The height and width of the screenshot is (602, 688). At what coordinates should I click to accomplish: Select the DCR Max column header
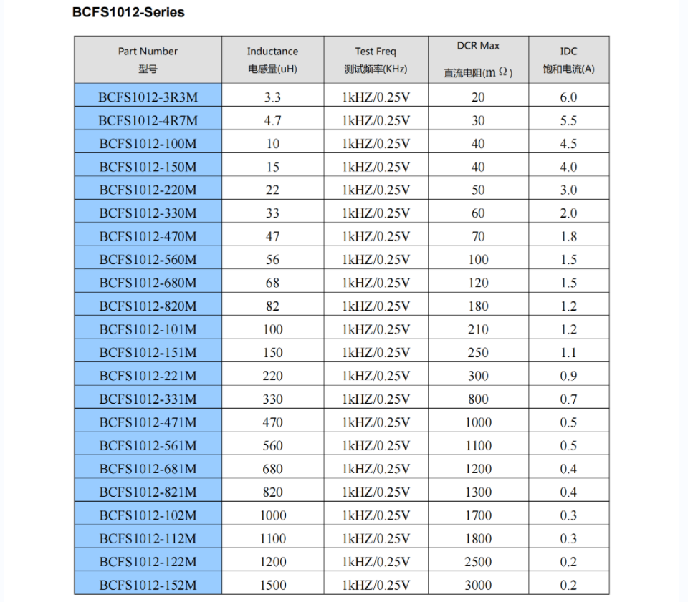(478, 59)
